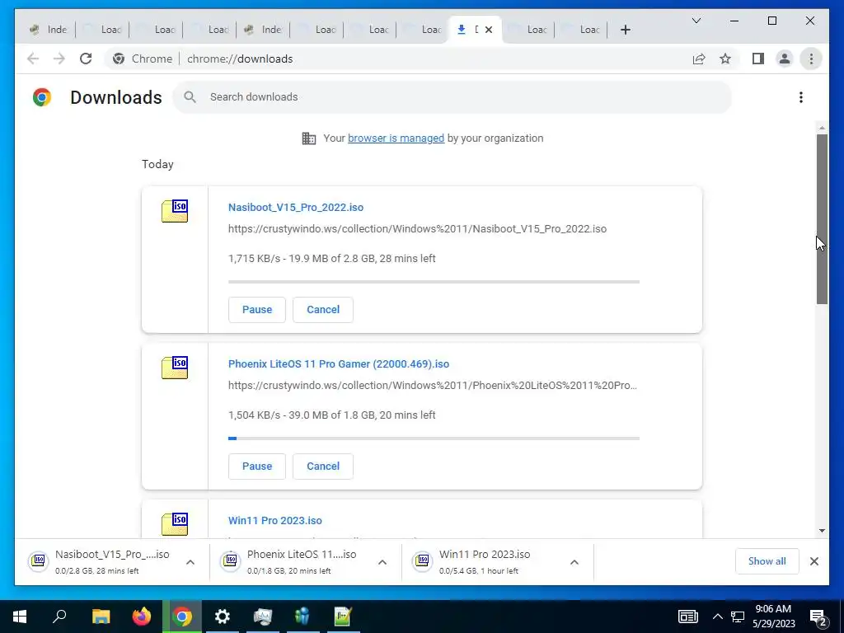
Task: Click the Nasiboot download progress bar
Action: (434, 282)
